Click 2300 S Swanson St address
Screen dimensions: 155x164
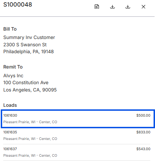(x=25, y=44)
